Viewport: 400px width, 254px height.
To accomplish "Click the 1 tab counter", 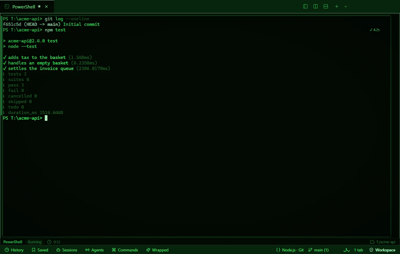I will [358, 250].
